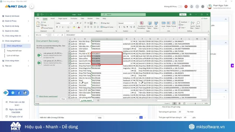The width and height of the screenshot is (235, 132).
Task: Click "Which file do I want to save?" link
Action: click(48, 96)
